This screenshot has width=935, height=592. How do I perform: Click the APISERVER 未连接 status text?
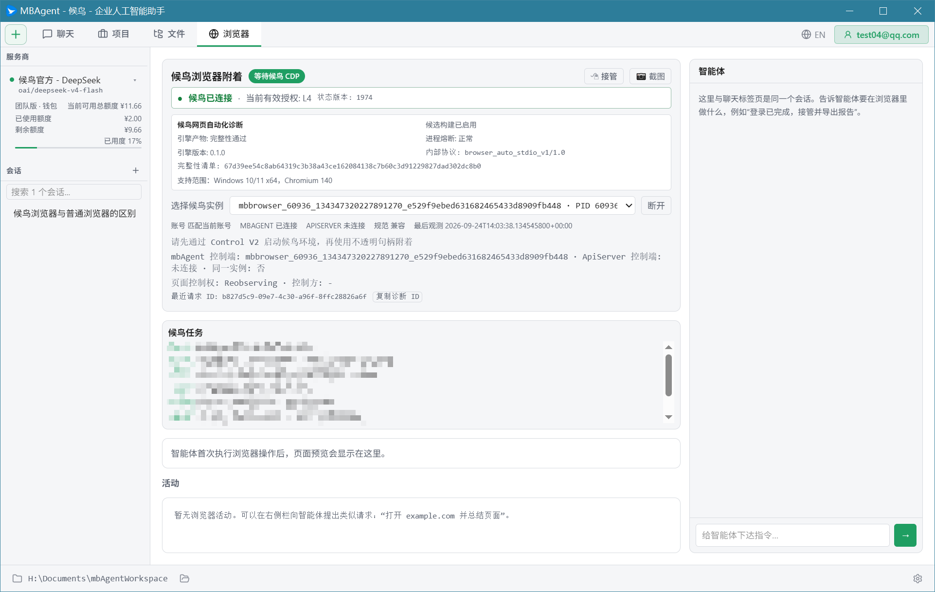335,226
